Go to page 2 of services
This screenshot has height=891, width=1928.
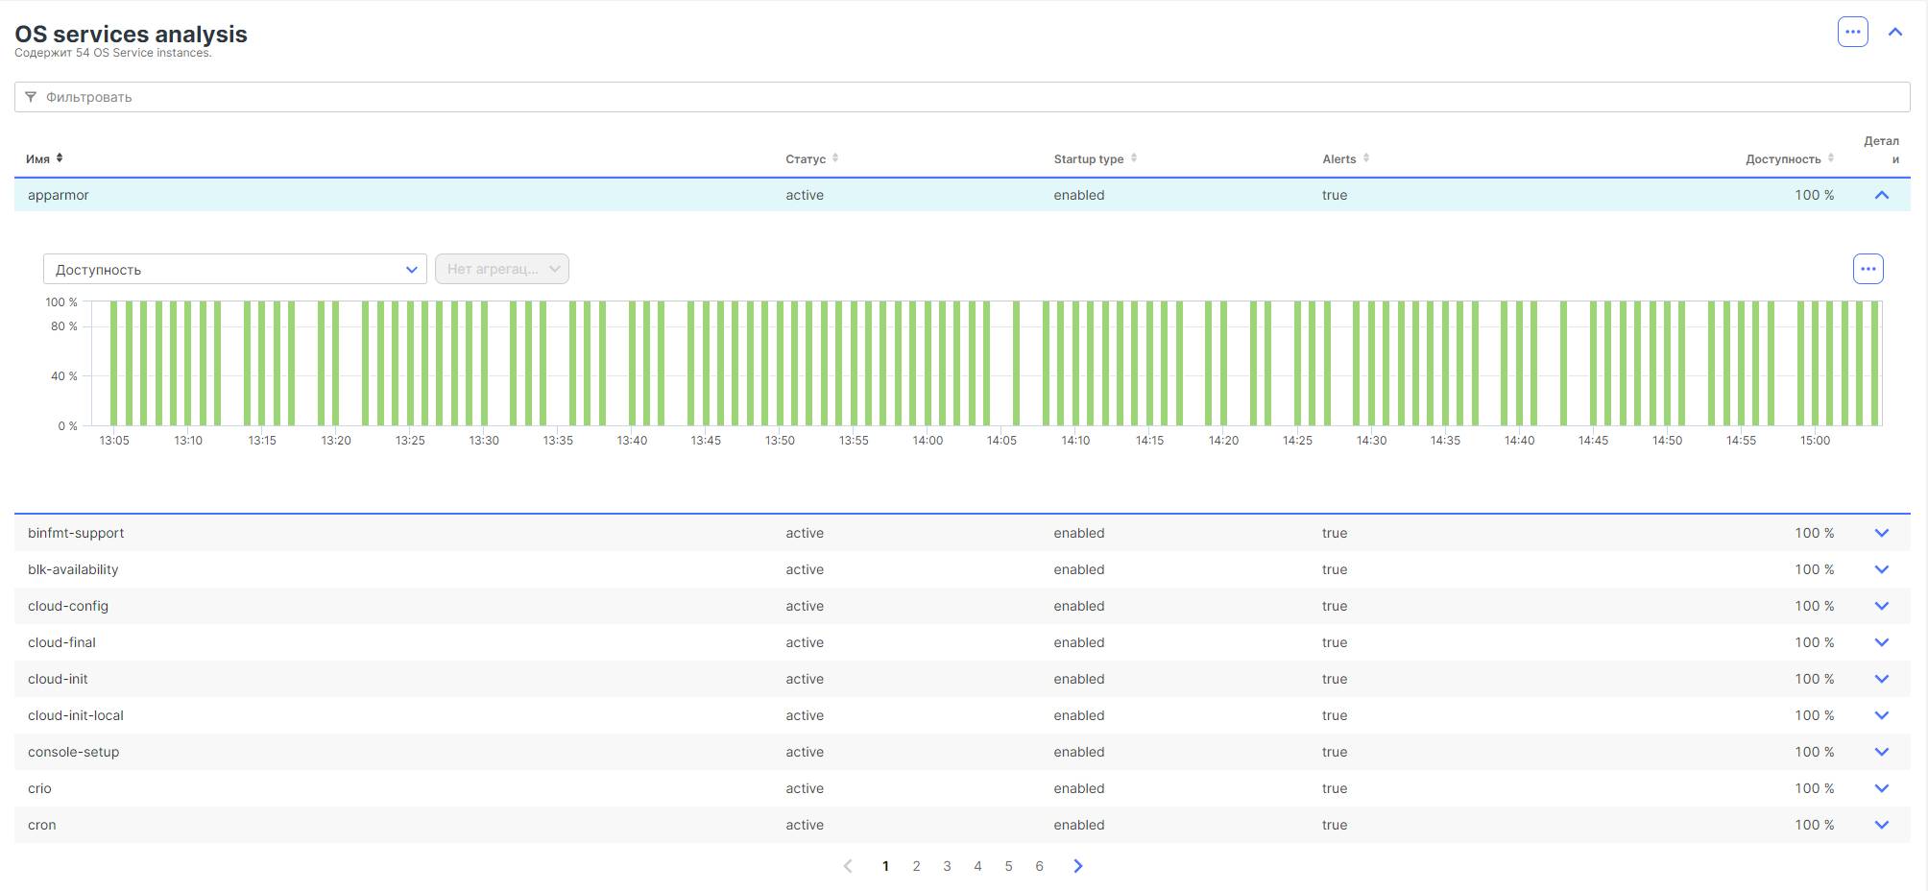916,866
